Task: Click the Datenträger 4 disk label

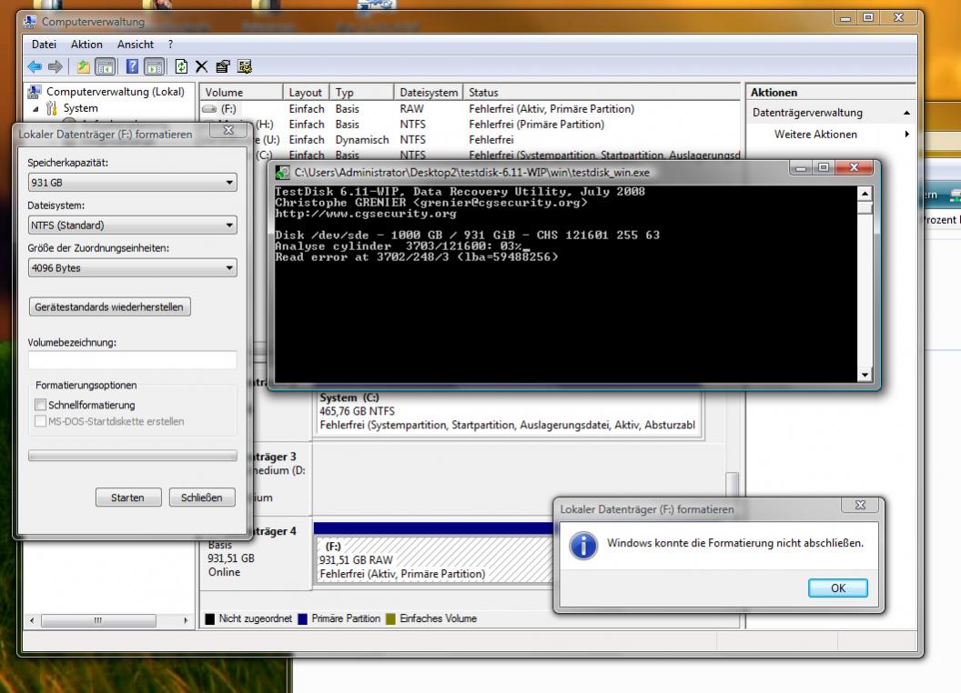Action: 276,531
